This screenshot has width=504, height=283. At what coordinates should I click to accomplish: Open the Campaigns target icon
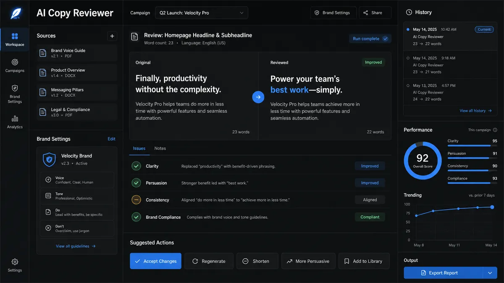pos(15,62)
